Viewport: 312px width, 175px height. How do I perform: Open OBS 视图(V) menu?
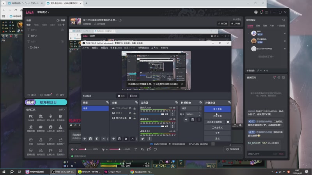click(x=104, y=47)
